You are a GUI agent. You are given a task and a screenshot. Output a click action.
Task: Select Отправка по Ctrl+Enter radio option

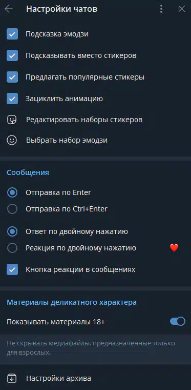(x=12, y=209)
